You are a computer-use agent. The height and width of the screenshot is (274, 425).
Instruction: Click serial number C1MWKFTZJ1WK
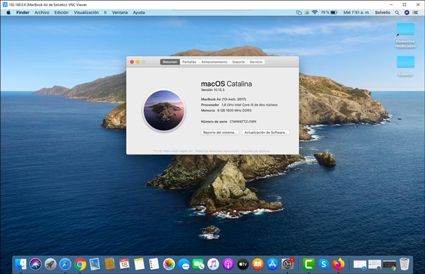click(243, 122)
